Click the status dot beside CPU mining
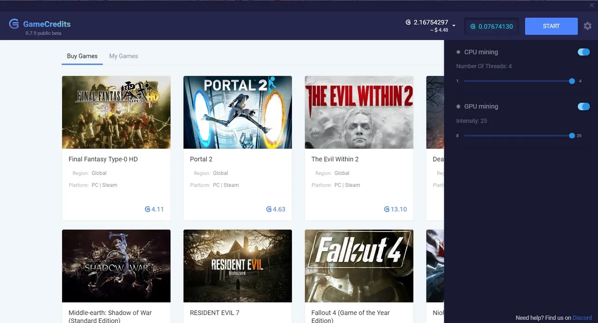This screenshot has height=323, width=598. tap(458, 52)
